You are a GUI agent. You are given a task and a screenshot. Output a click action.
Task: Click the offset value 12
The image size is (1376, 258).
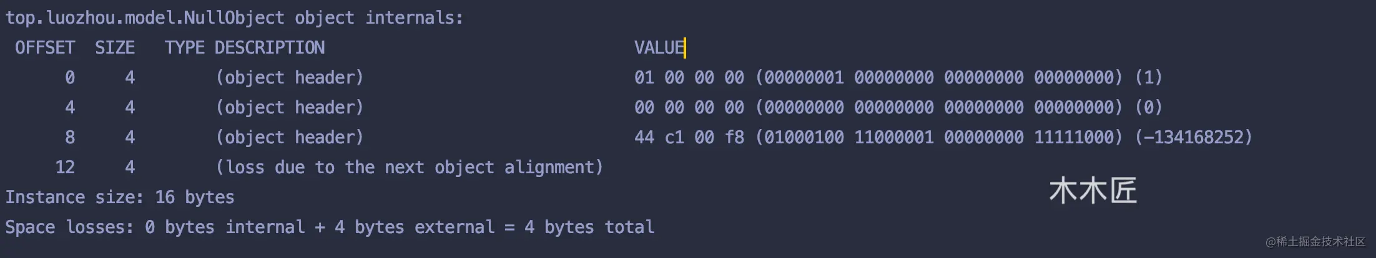pos(65,168)
